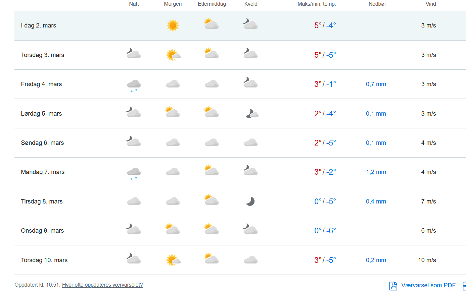Screen dimensions: 466x292
Task: Select the Søndag 6. mars date label
Action: (42, 143)
